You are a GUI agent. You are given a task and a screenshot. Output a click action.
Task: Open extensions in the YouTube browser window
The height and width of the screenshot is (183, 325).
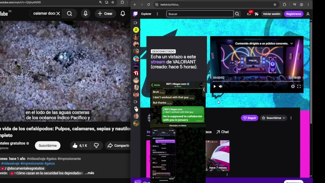click(x=122, y=2)
